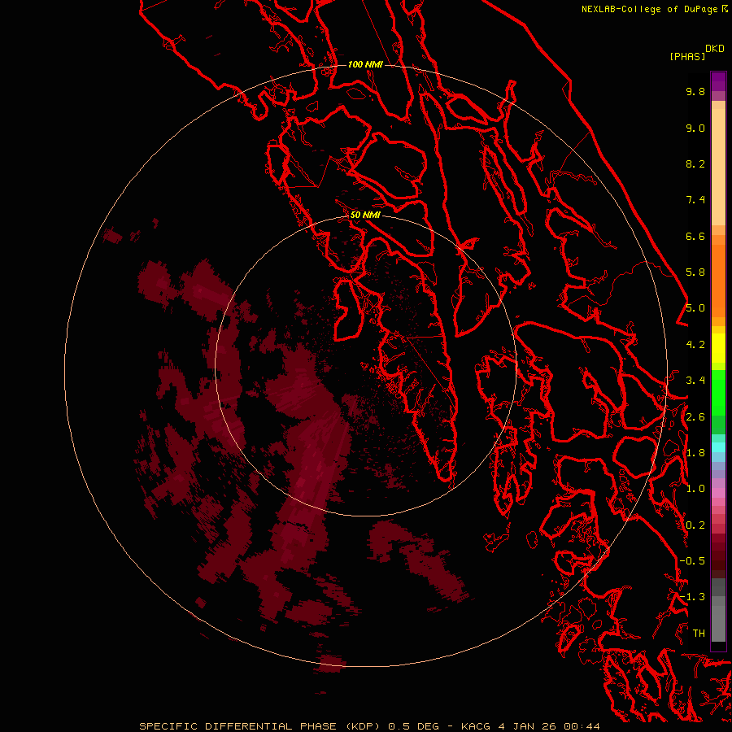Click the gray segment at color bar bottom

[x=718, y=623]
